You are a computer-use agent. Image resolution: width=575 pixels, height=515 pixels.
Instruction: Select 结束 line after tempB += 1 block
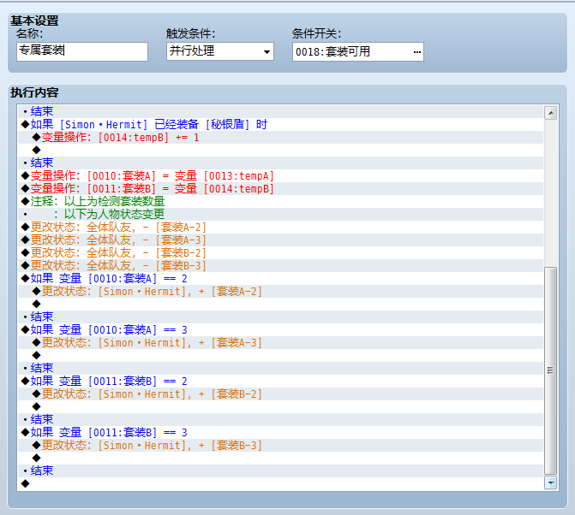[280, 163]
